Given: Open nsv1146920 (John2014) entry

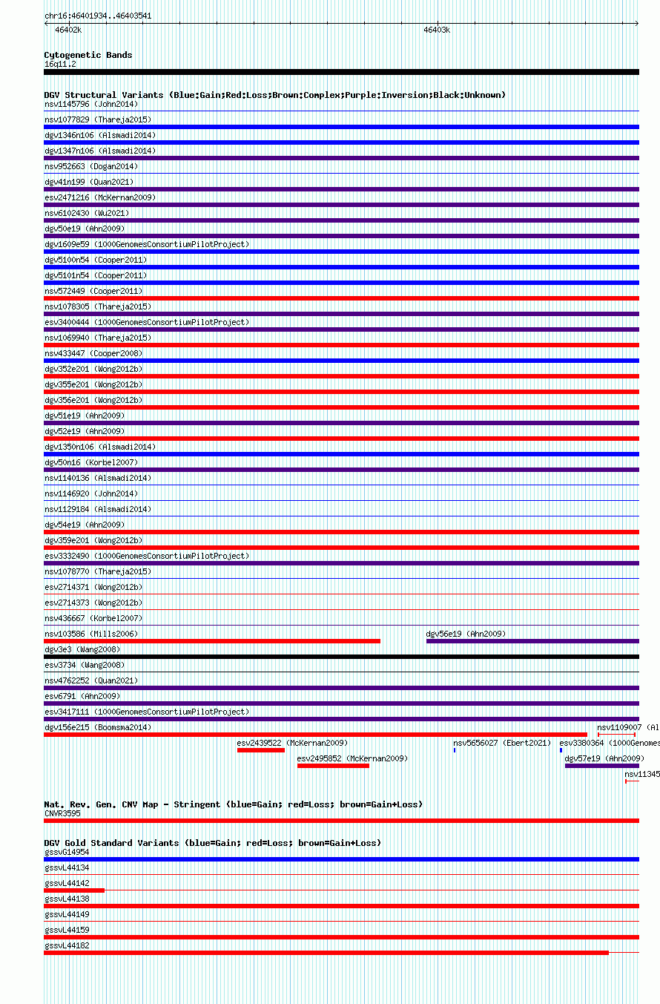Looking at the screenshot, I should (91, 493).
